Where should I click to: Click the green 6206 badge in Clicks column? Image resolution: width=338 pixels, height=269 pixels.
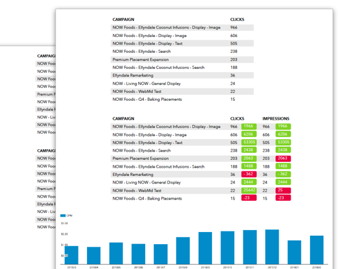(249, 134)
